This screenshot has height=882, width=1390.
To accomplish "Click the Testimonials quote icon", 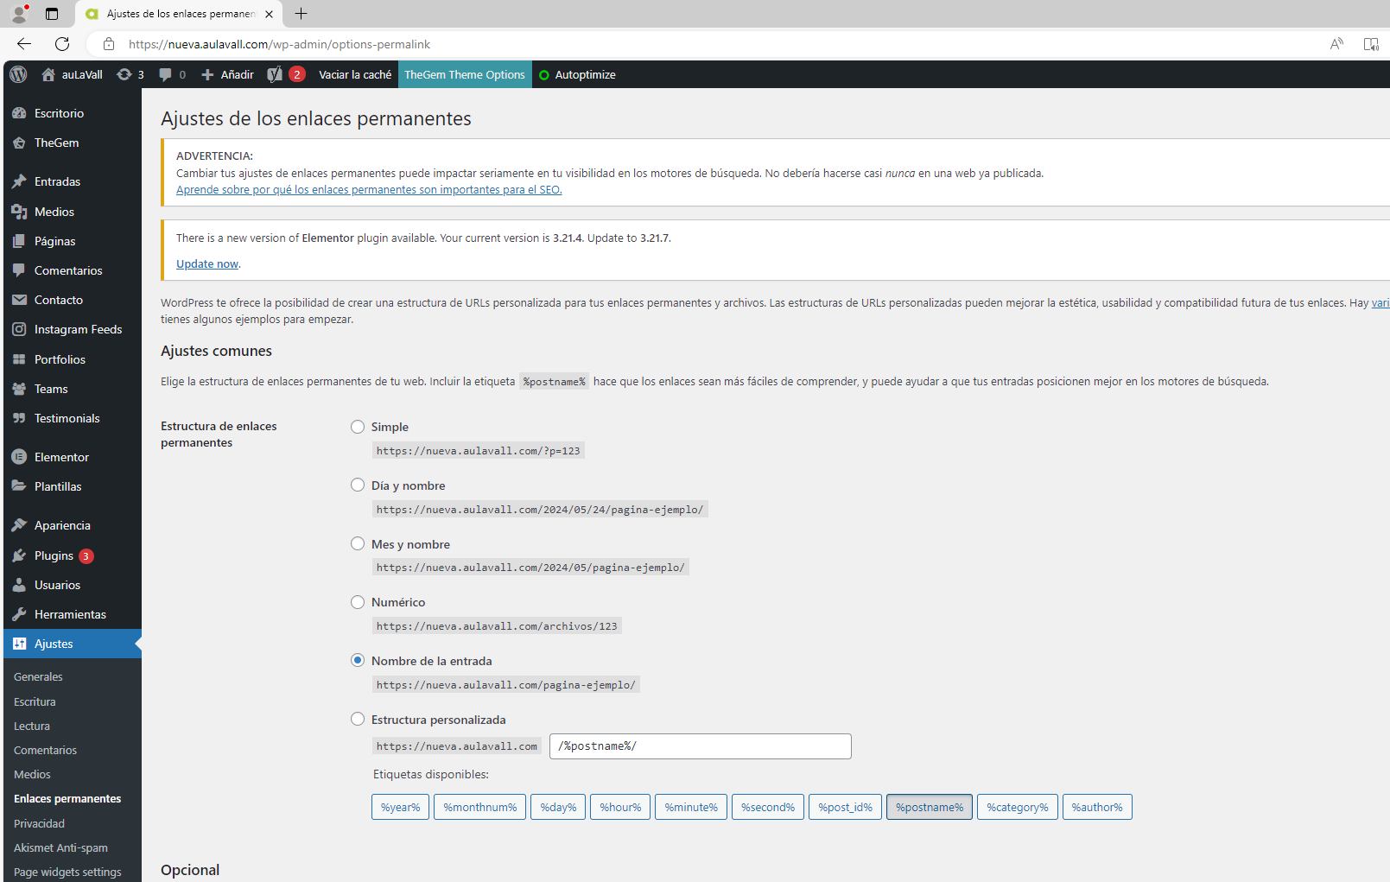I will pos(19,418).
